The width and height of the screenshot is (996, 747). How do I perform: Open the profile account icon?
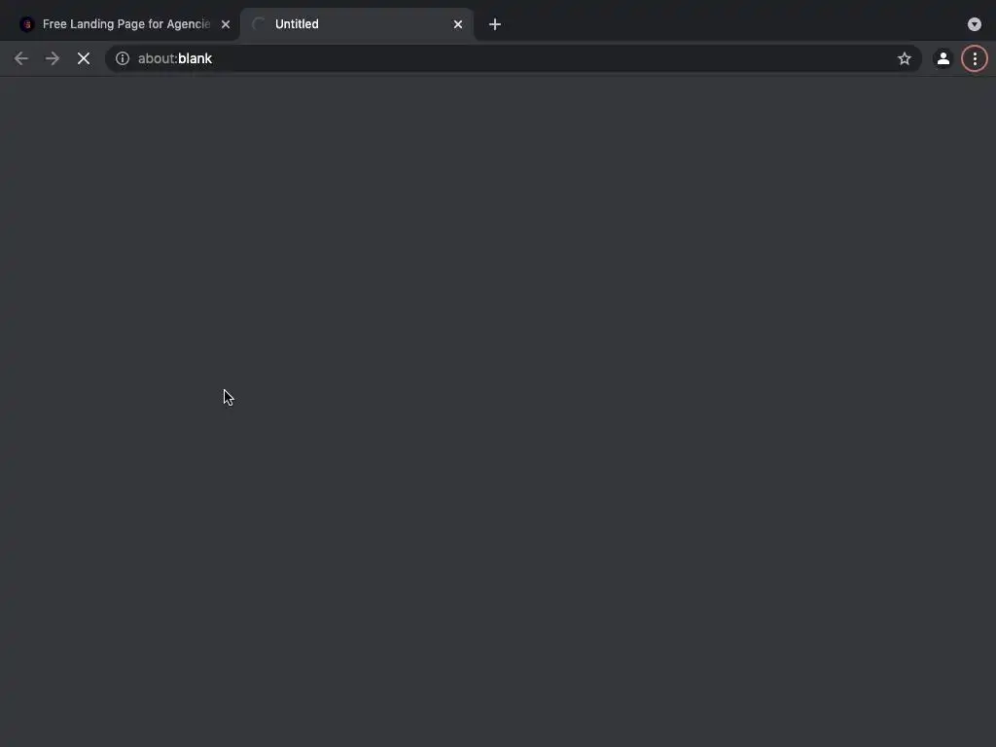coord(943,58)
